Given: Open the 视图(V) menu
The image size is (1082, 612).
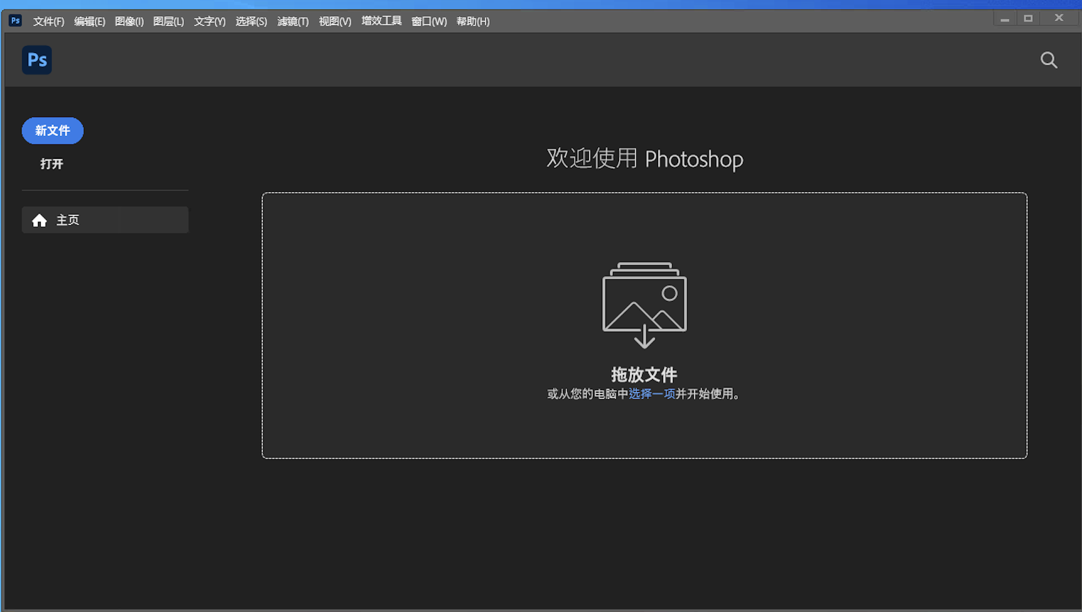Looking at the screenshot, I should pos(334,21).
